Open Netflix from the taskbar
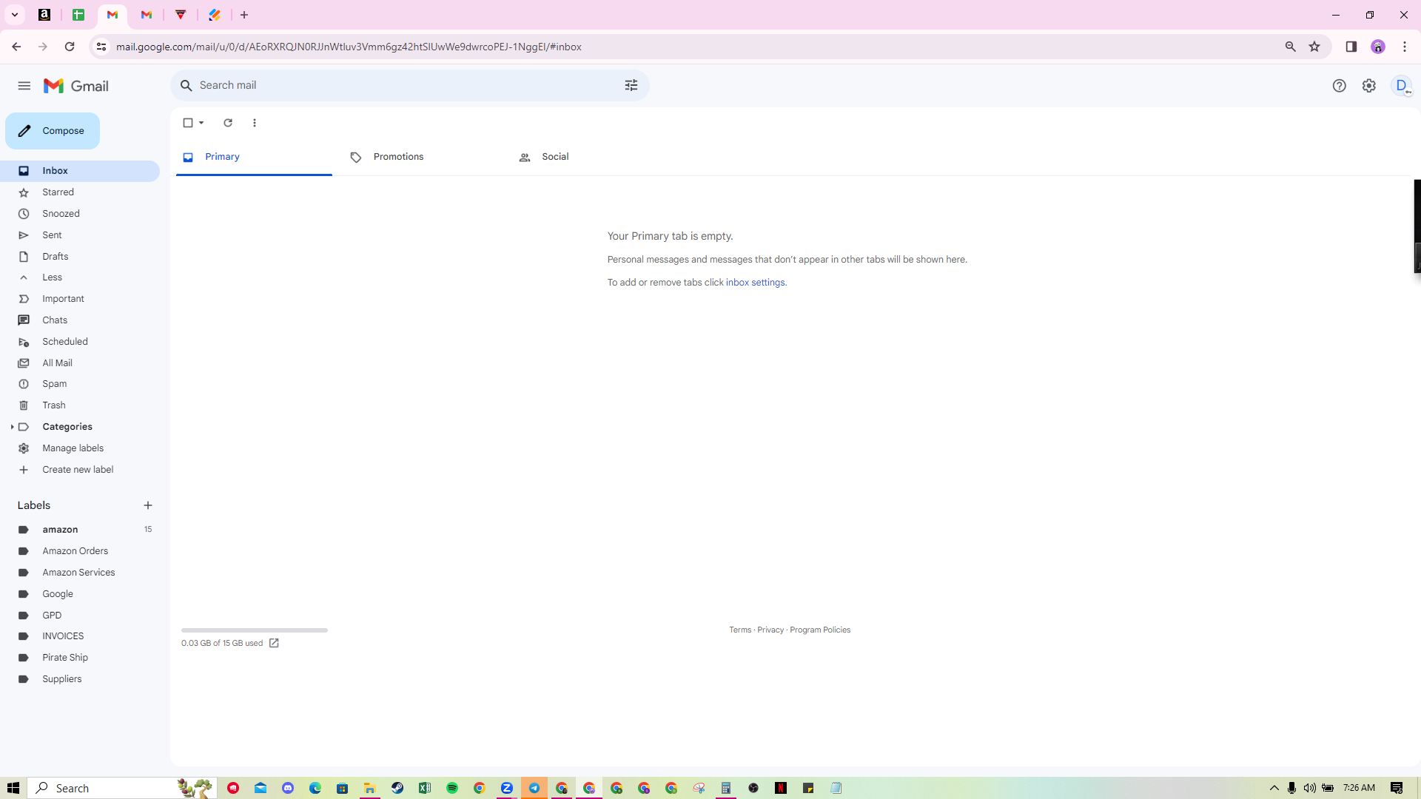 pos(781,788)
